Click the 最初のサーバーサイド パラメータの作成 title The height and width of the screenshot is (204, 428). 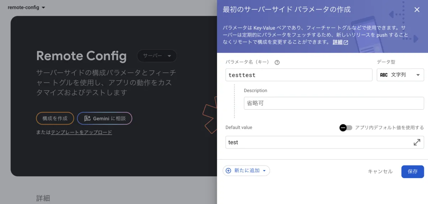click(286, 10)
